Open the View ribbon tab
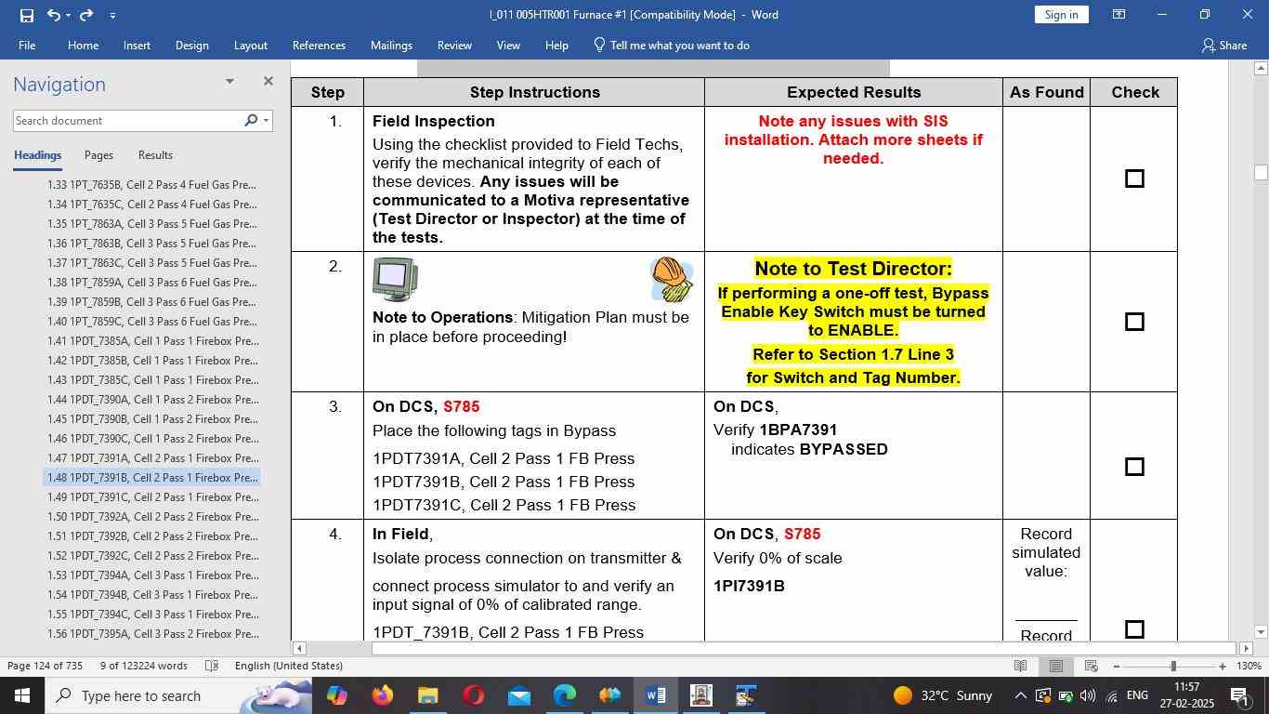 (x=508, y=46)
